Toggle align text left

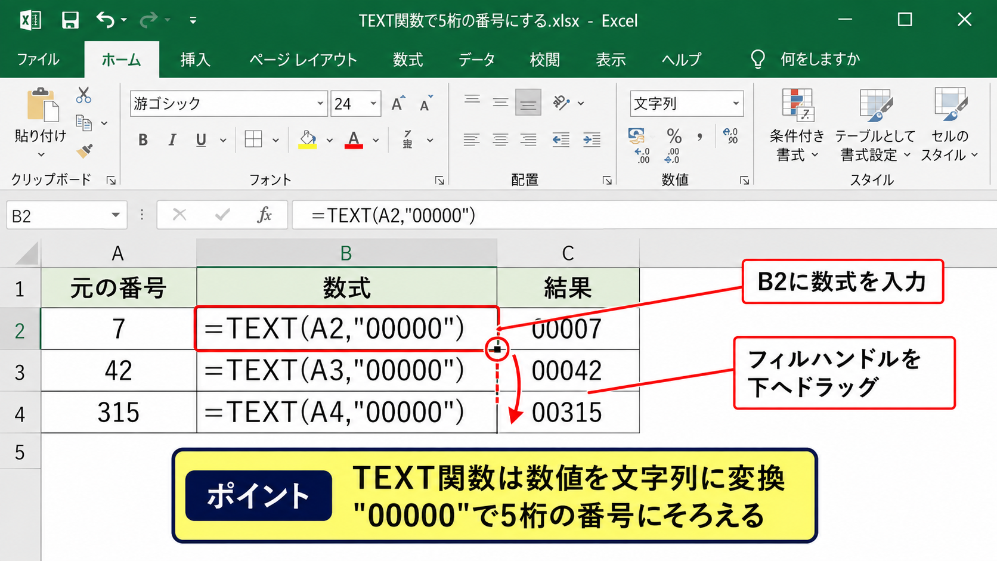(472, 140)
